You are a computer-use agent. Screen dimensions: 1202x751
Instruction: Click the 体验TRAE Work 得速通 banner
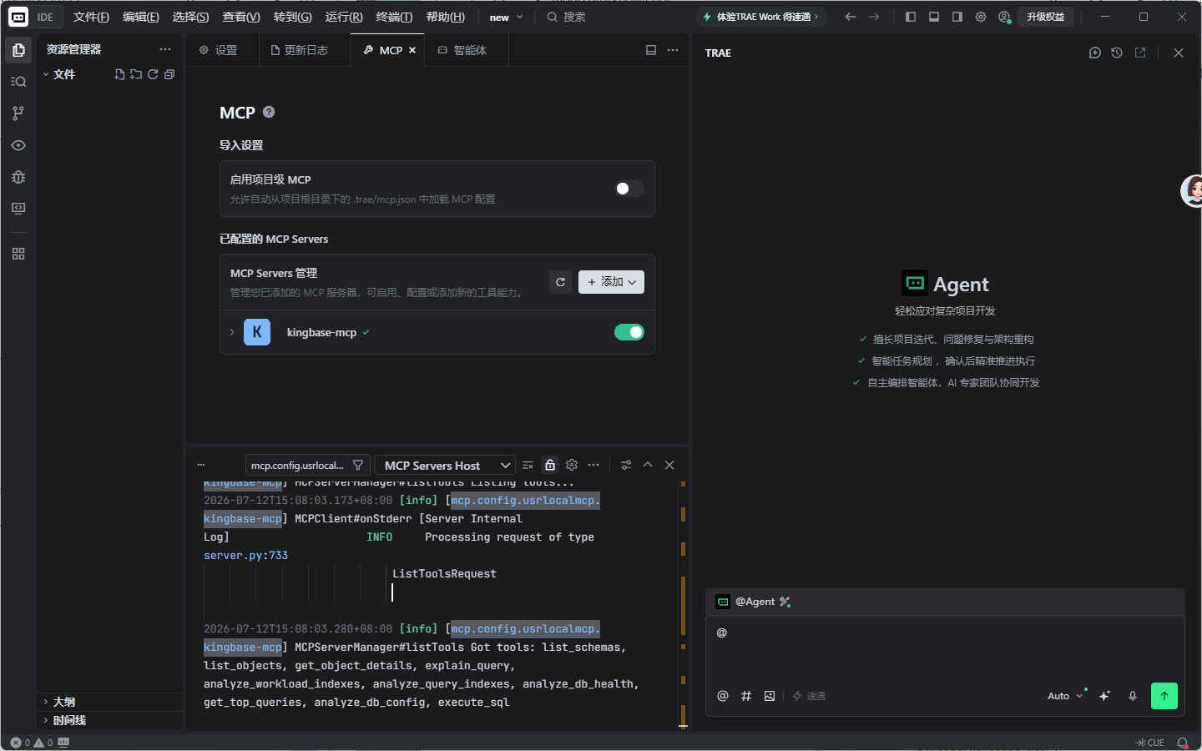point(760,17)
